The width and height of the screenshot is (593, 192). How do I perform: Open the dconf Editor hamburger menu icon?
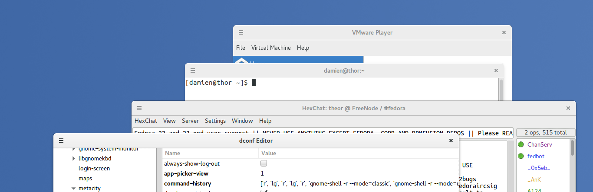[x=61, y=141]
